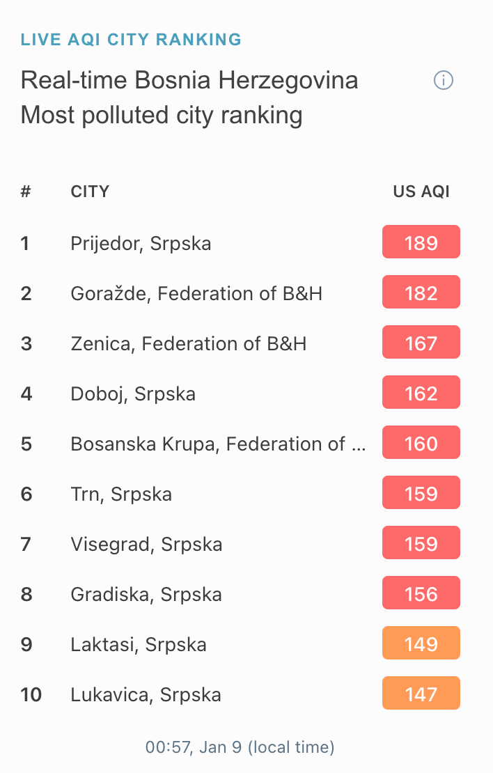Screen dimensions: 493x773
Task: Click the US AQI column header
Action: 421,192
